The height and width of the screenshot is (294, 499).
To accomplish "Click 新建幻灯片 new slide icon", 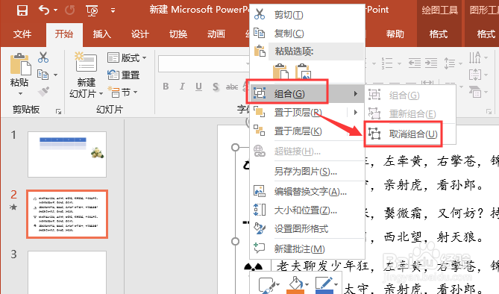I will (x=86, y=62).
